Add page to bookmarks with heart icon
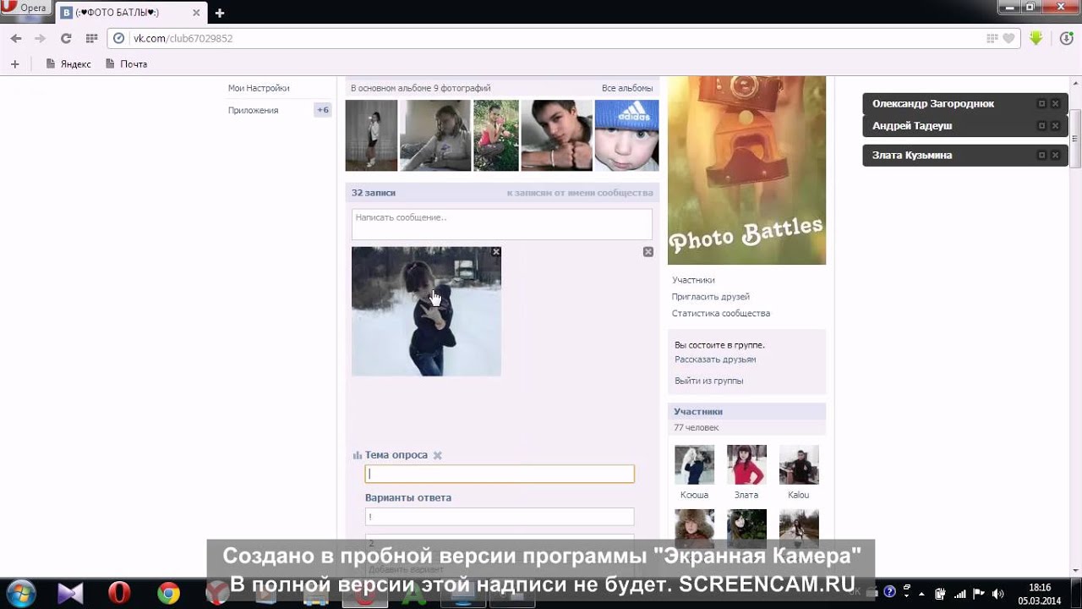The height and width of the screenshot is (609, 1082). 1008,38
